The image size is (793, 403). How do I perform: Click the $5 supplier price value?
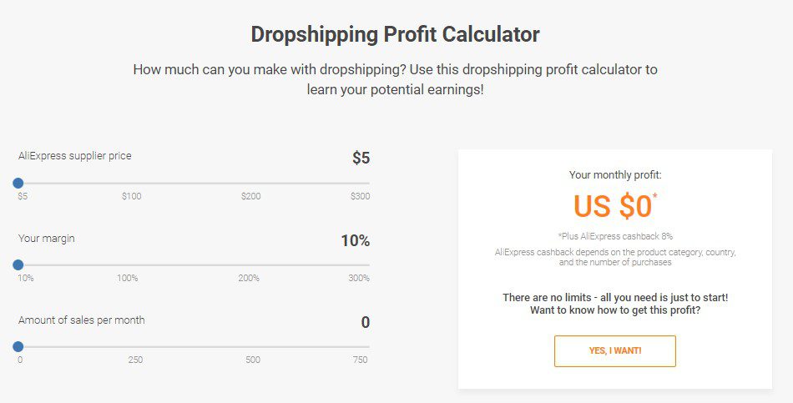coord(361,158)
